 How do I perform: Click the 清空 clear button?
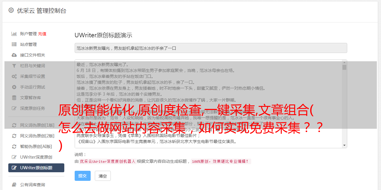click(x=103, y=176)
